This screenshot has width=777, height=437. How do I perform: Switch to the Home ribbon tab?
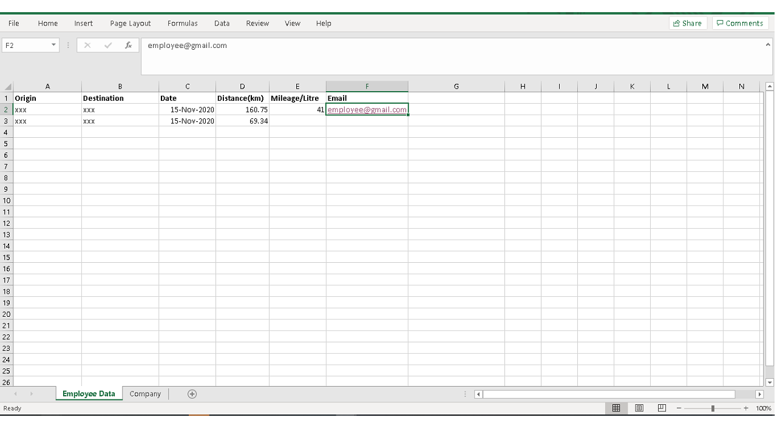(x=48, y=23)
